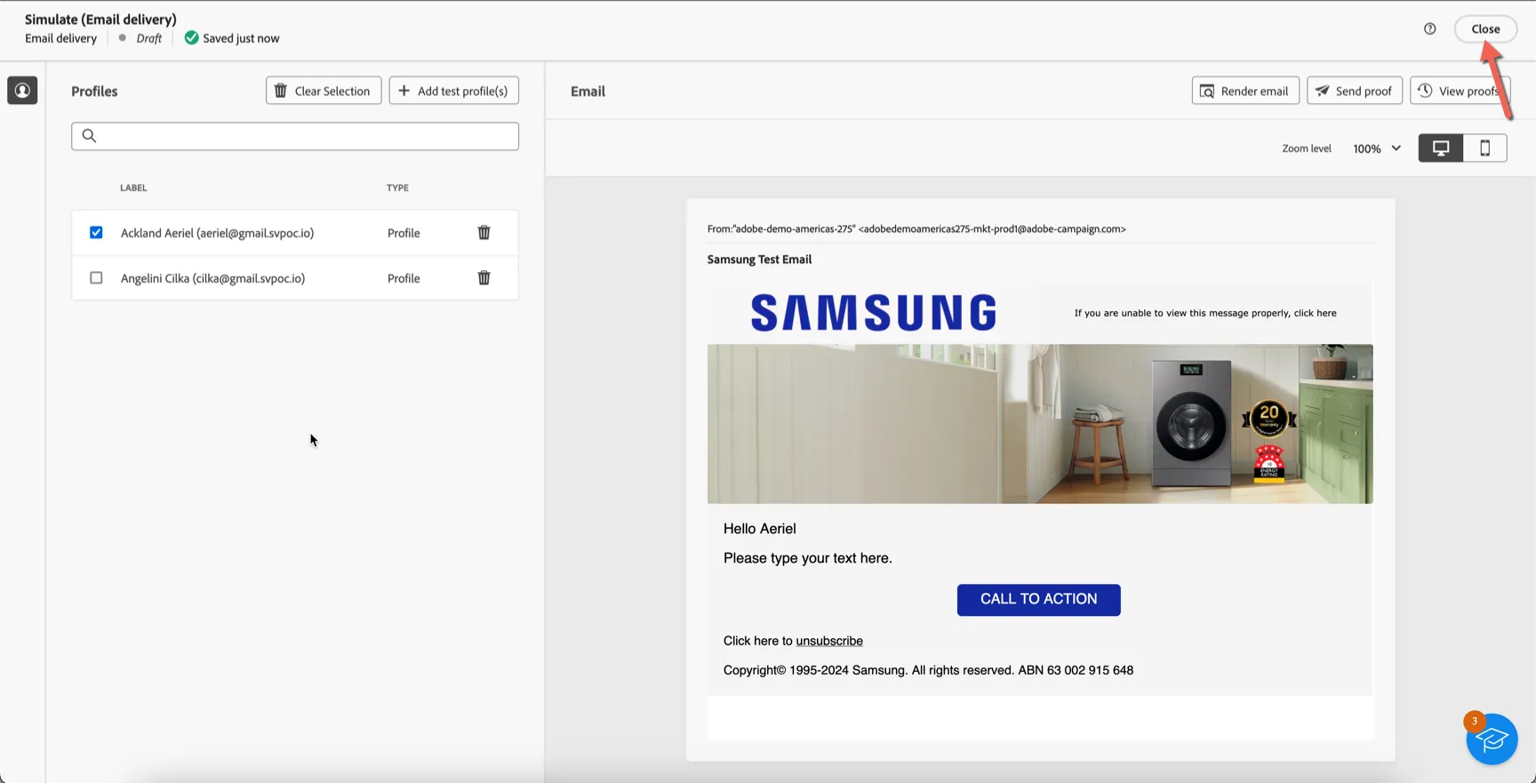
Task: Select 'Ackland Aeriel (aeriel@gmail.svpoc.io)' label
Action: 217,233
